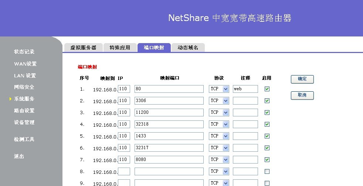Click the NetShare 中宽宽带高速路由器 title
The height and width of the screenshot is (186, 363).
(x=230, y=18)
